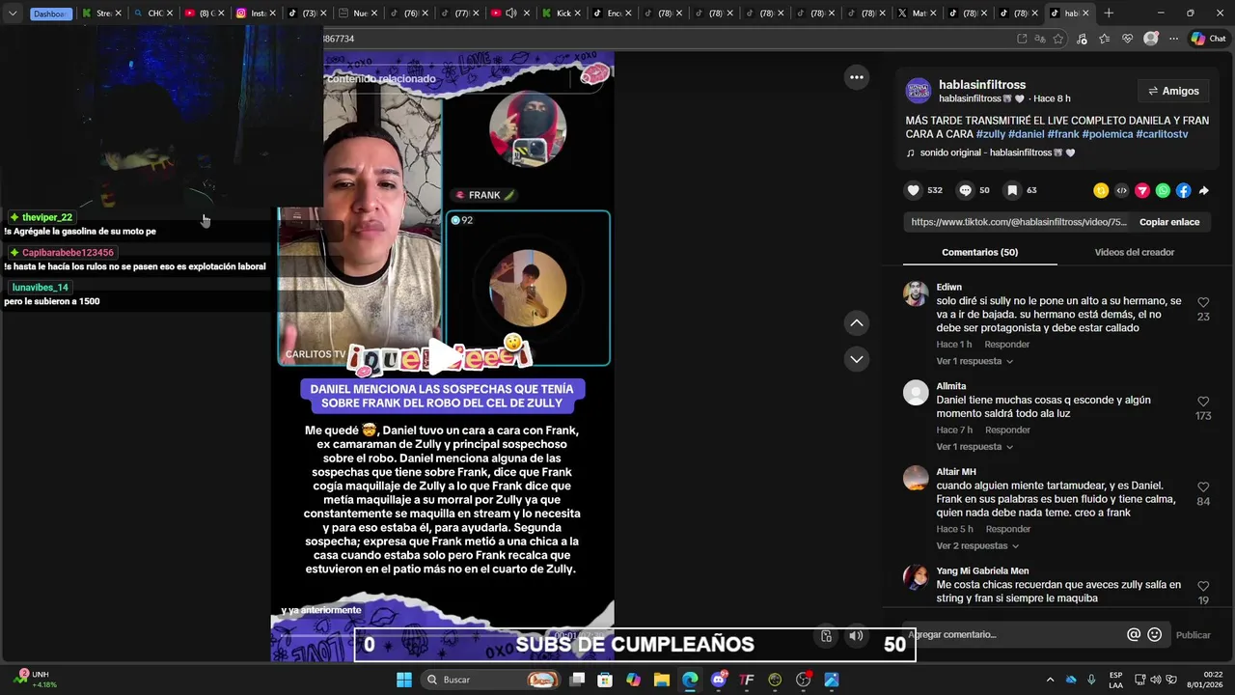
Task: Add page to favorites star icon
Action: click(x=1058, y=39)
